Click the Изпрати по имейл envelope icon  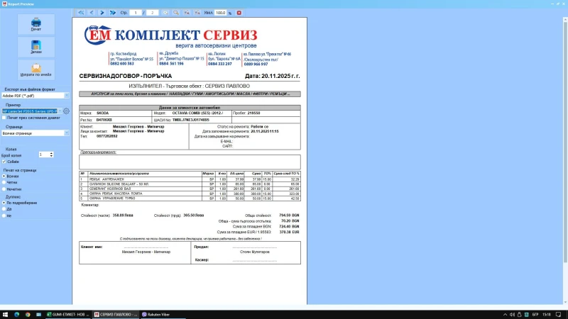click(35, 70)
